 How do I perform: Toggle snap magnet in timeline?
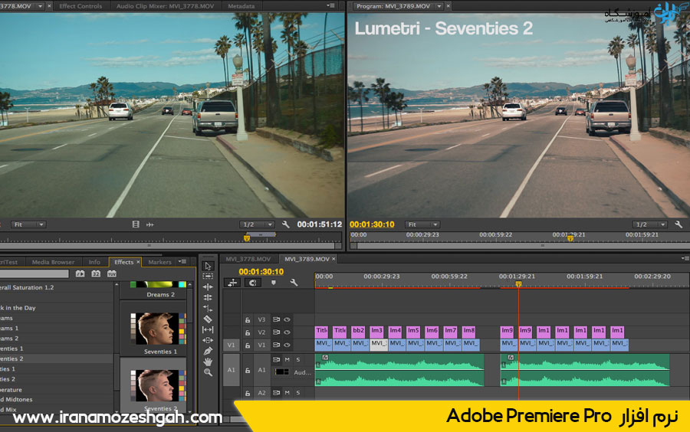tap(252, 283)
